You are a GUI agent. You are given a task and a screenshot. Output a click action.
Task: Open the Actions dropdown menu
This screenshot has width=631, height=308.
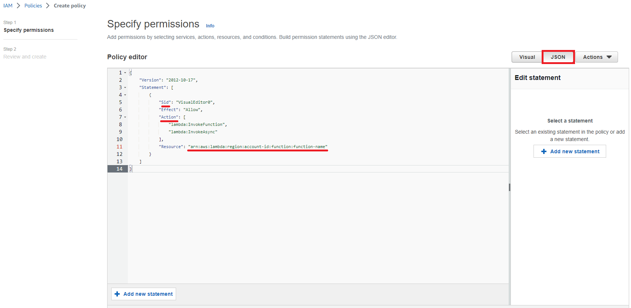click(x=597, y=57)
